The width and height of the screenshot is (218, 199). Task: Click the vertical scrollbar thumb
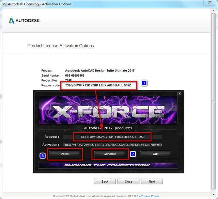(214, 101)
